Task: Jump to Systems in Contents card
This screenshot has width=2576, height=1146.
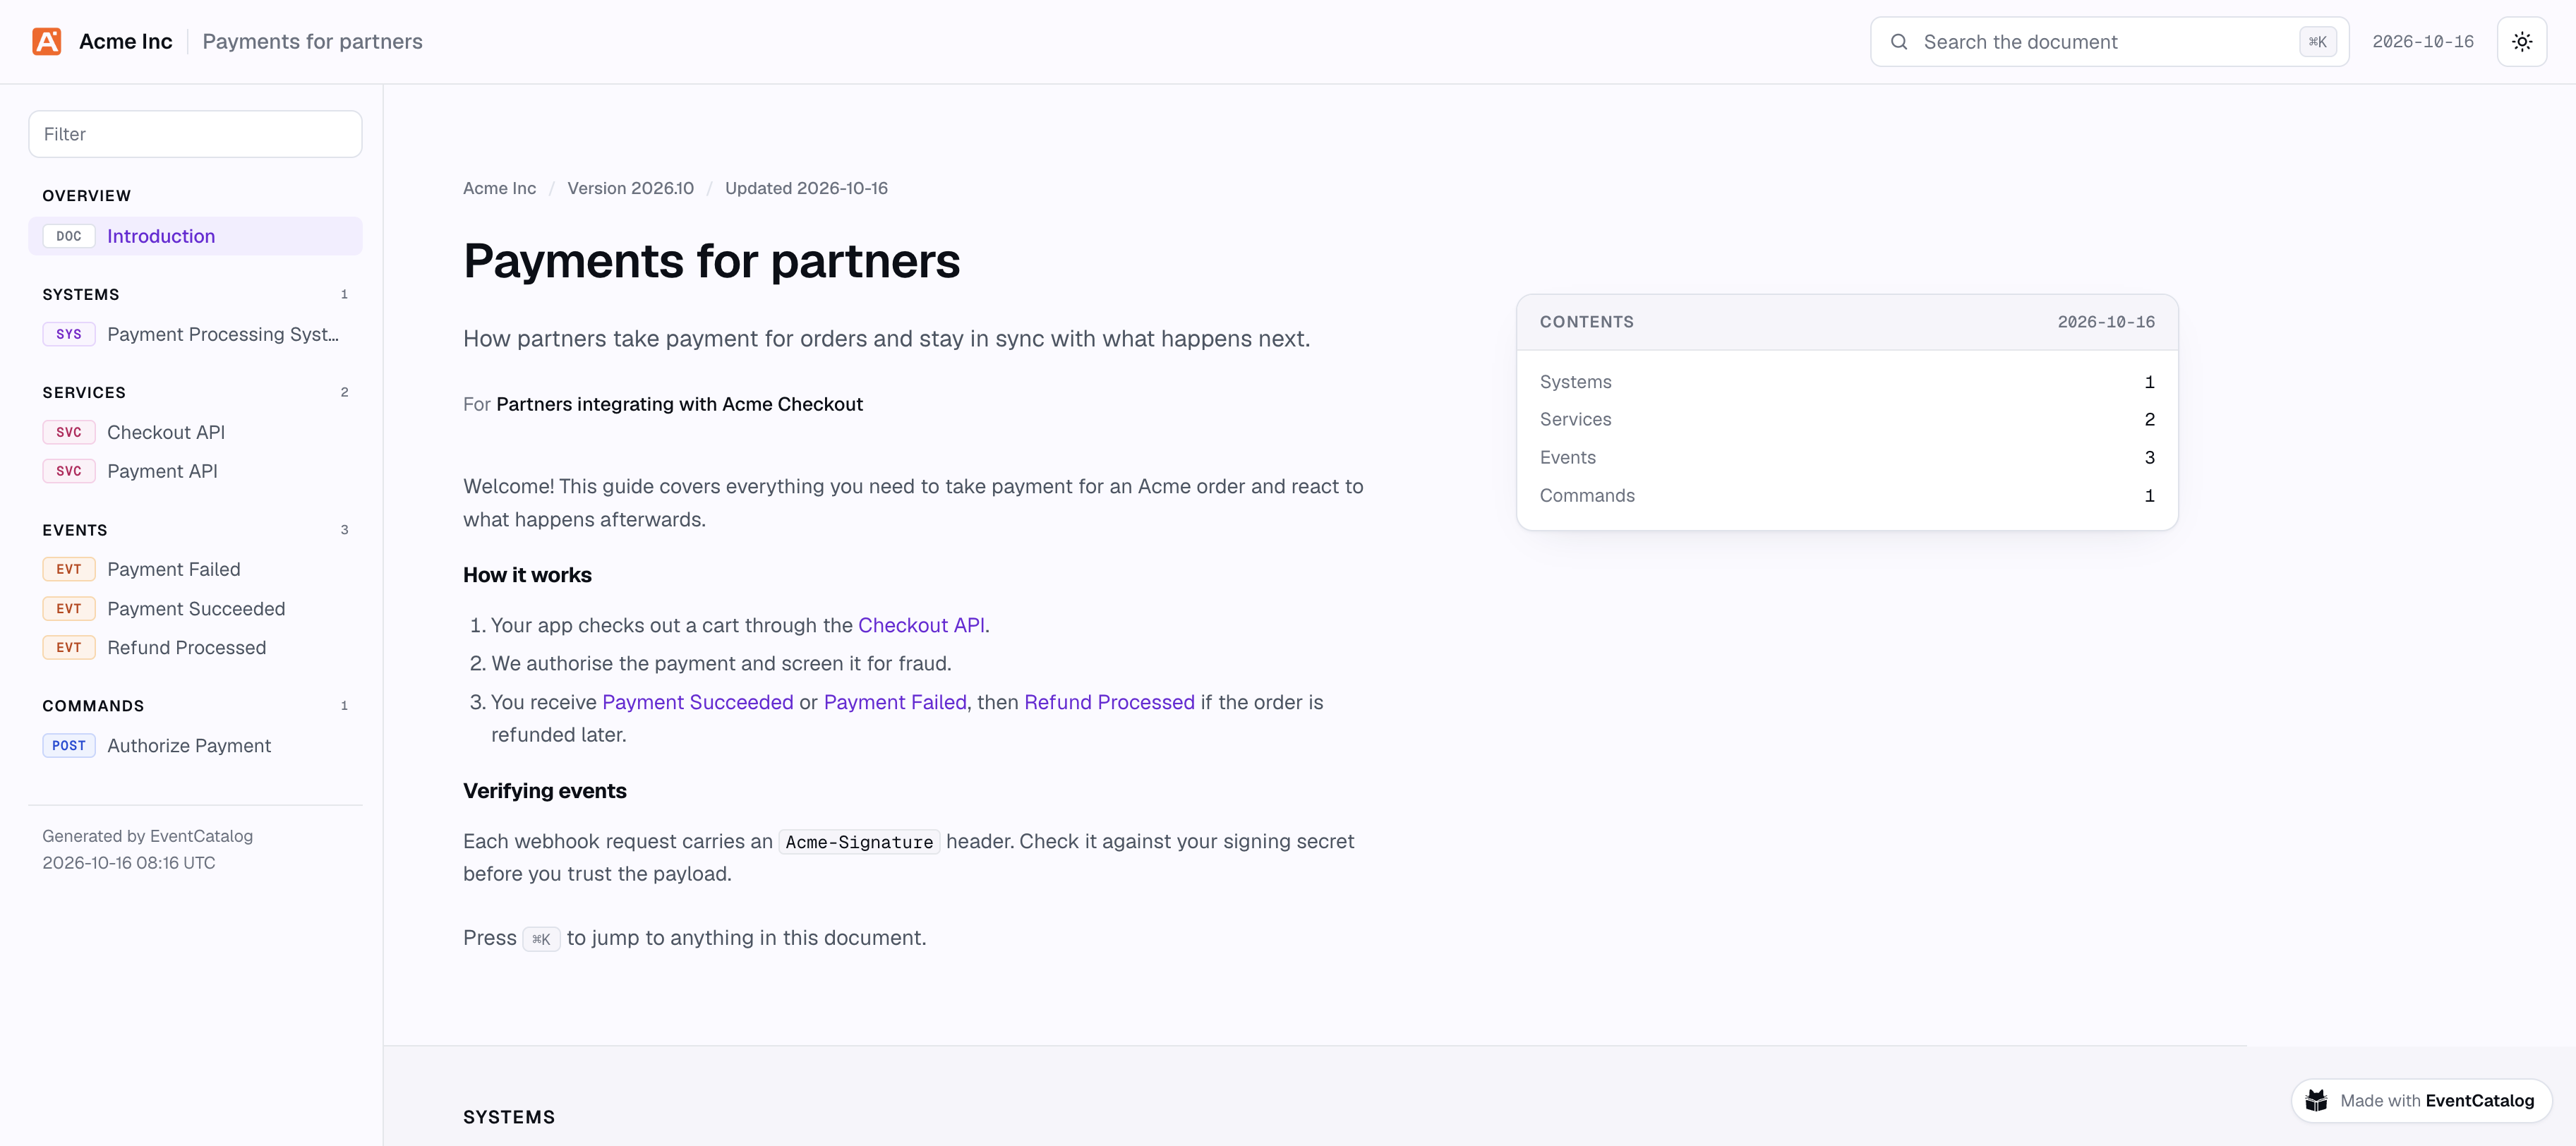Action: 1847,382
